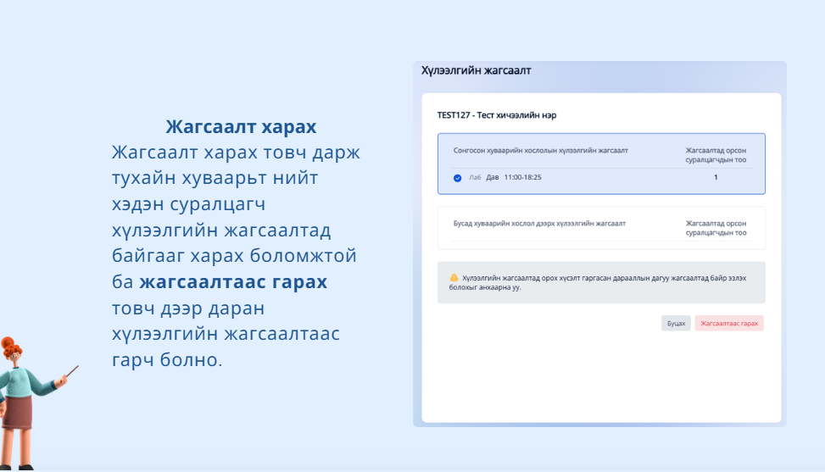This screenshot has height=472, width=825.
Task: Click the Бусад хуваарийн хослол heading text
Action: tap(539, 224)
